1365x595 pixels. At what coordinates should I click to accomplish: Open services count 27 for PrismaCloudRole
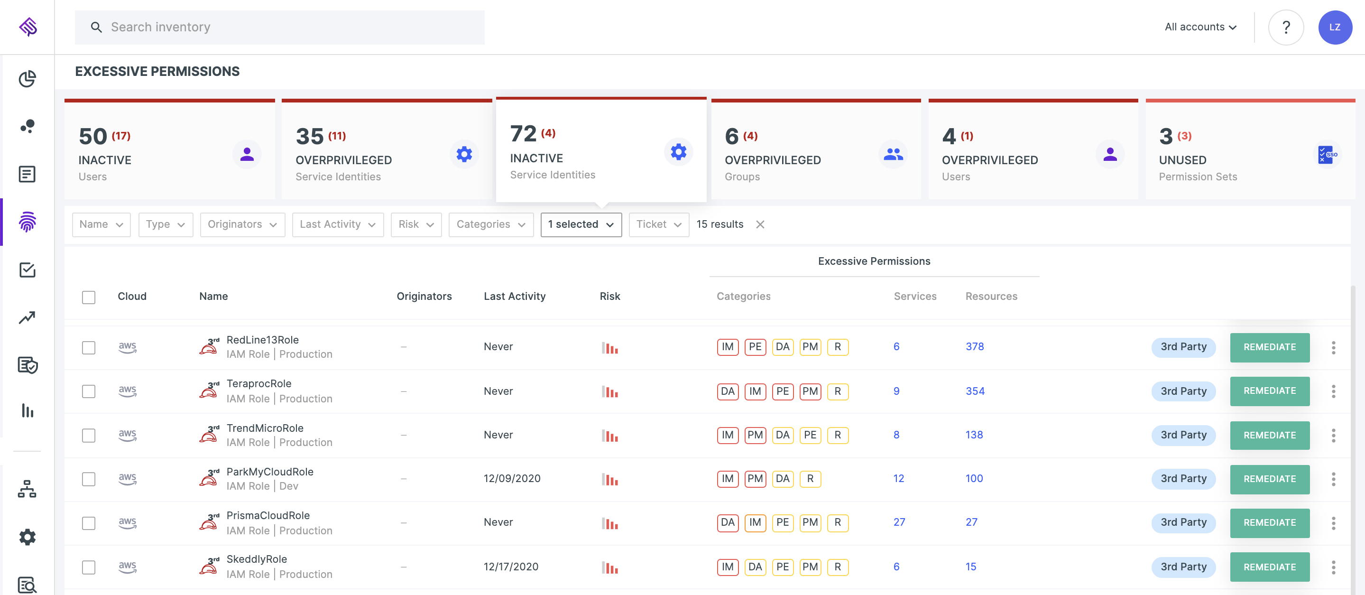tap(899, 522)
